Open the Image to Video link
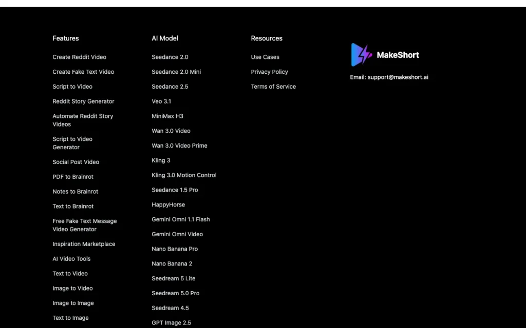This screenshot has height=328, width=526. [72, 288]
